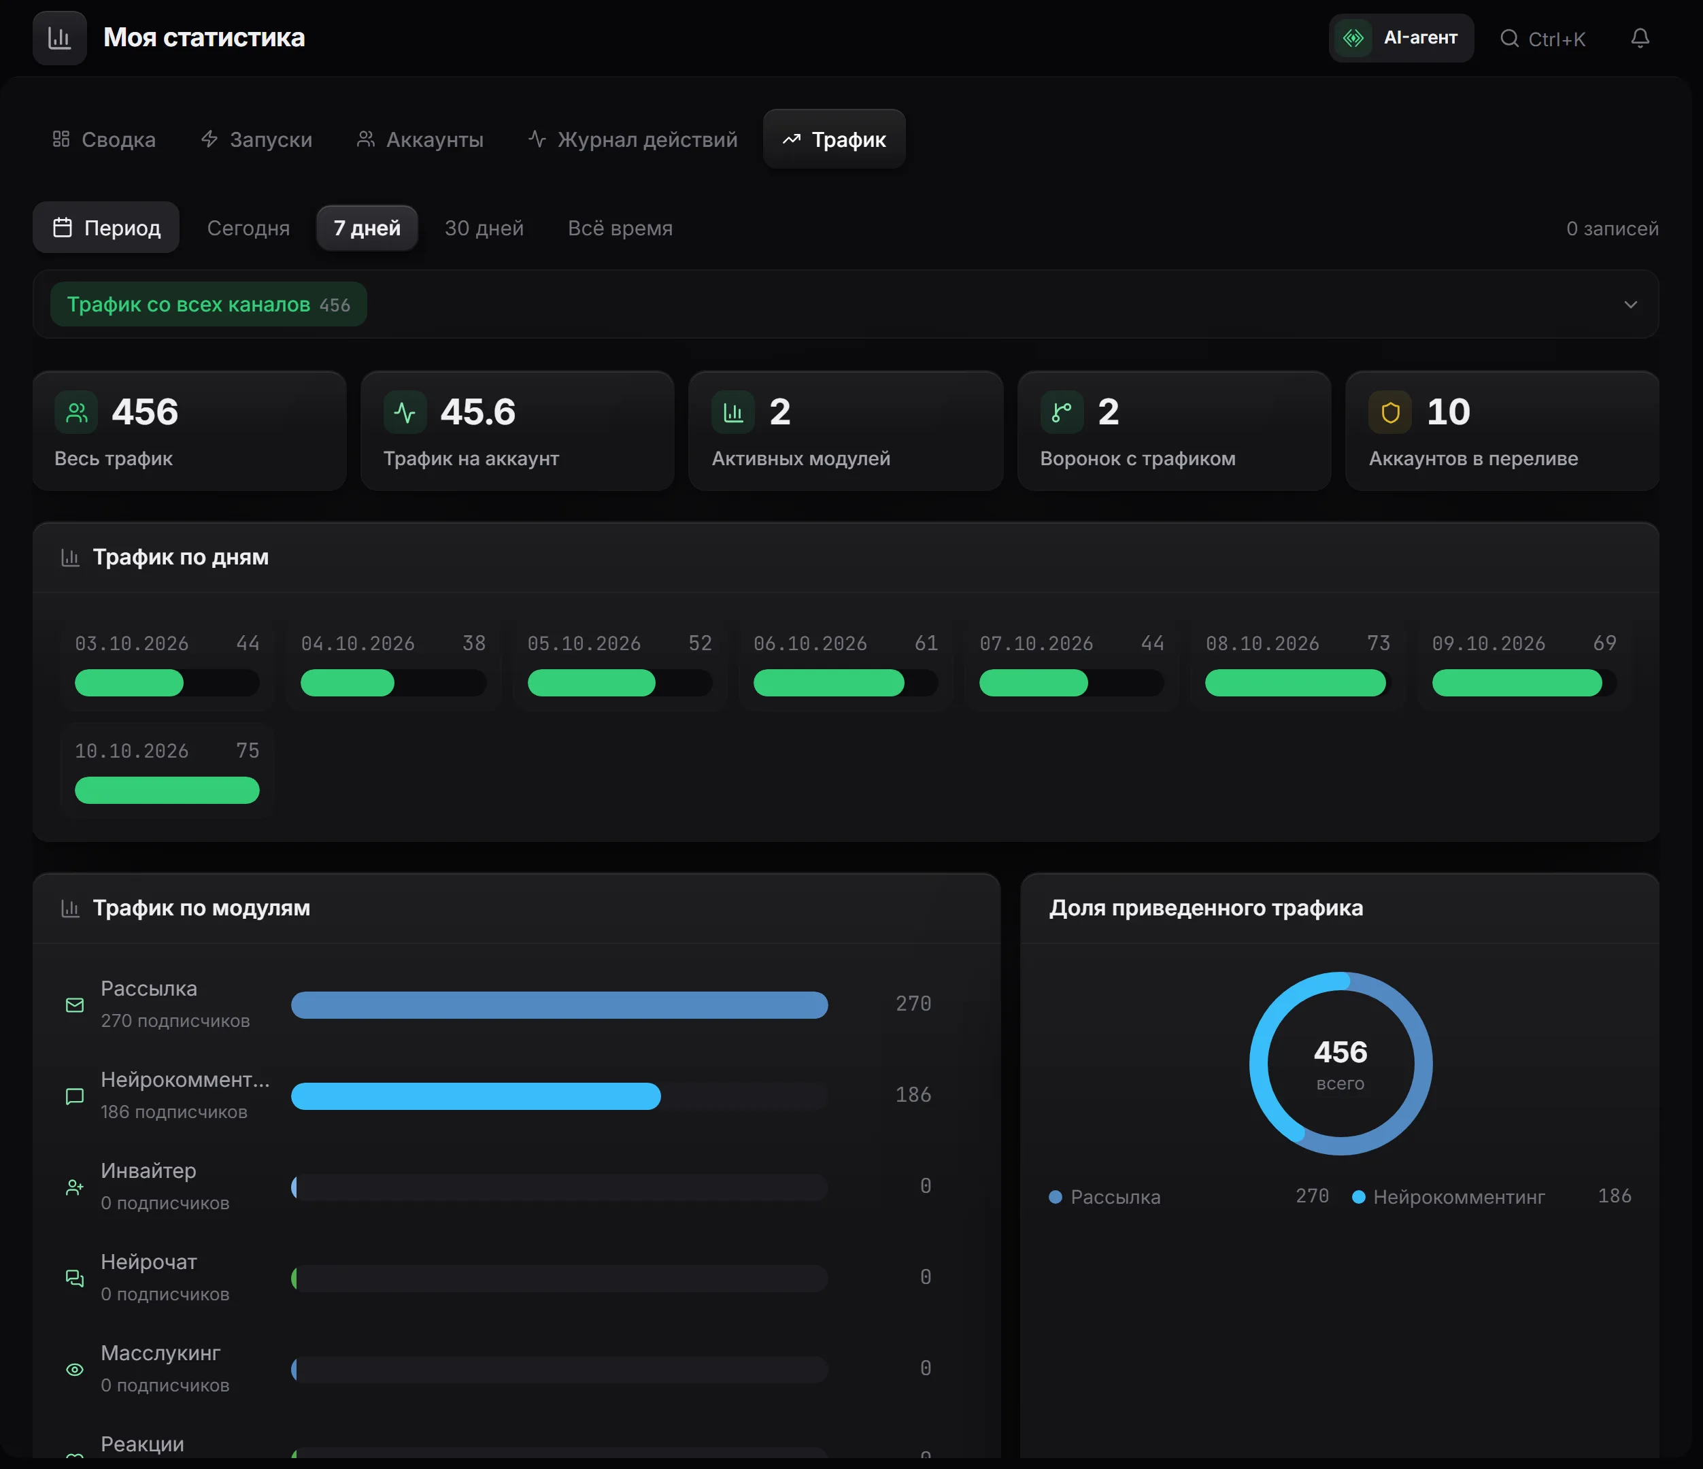Screen dimensions: 1703x1469
Task: Click the 08.10.2026 day label
Action: (1262, 643)
